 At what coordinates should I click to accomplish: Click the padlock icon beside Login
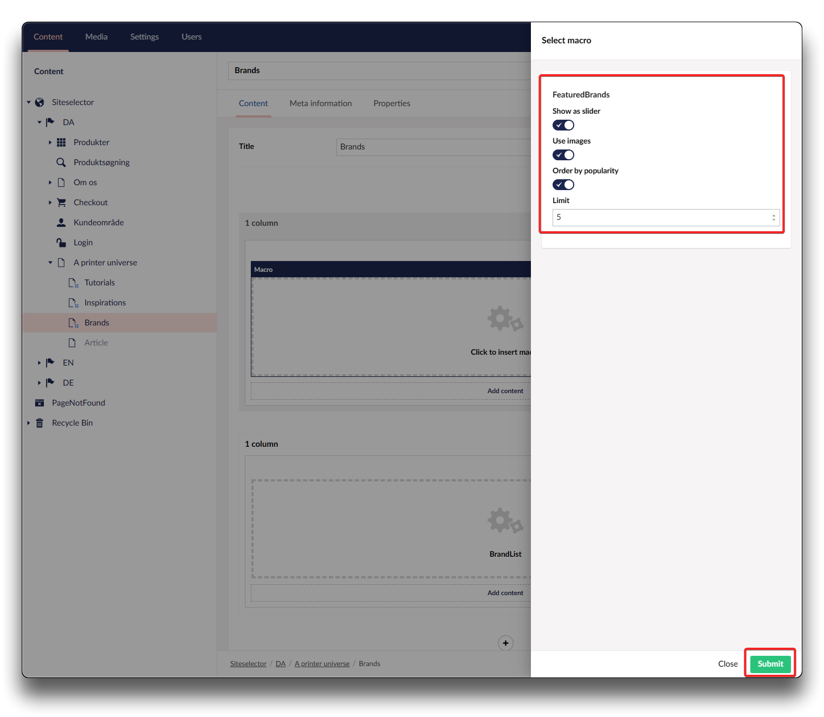(x=61, y=243)
